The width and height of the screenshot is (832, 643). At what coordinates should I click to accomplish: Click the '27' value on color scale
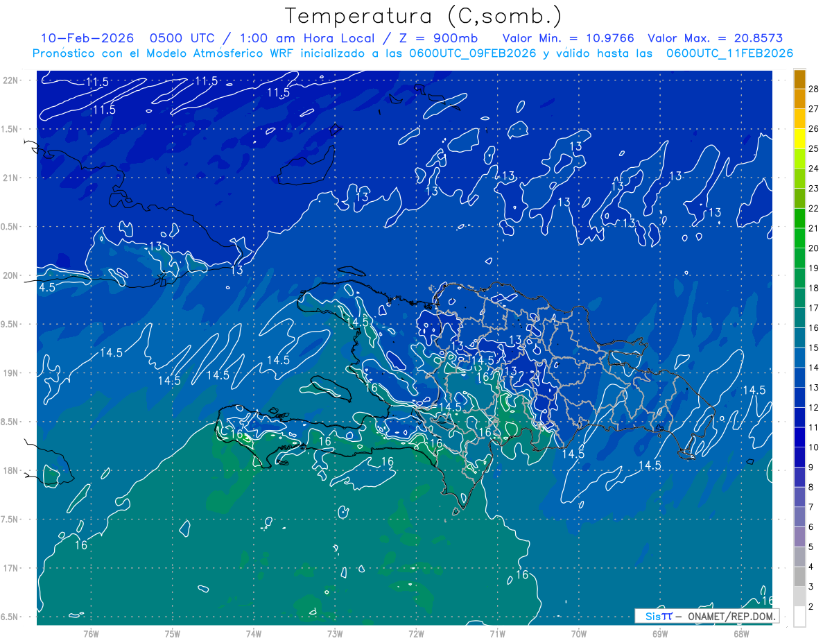pyautogui.click(x=814, y=109)
